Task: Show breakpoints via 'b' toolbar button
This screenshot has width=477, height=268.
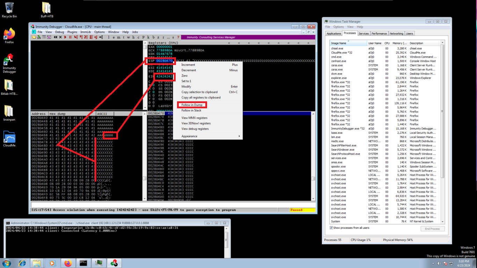Action: pos(153,37)
